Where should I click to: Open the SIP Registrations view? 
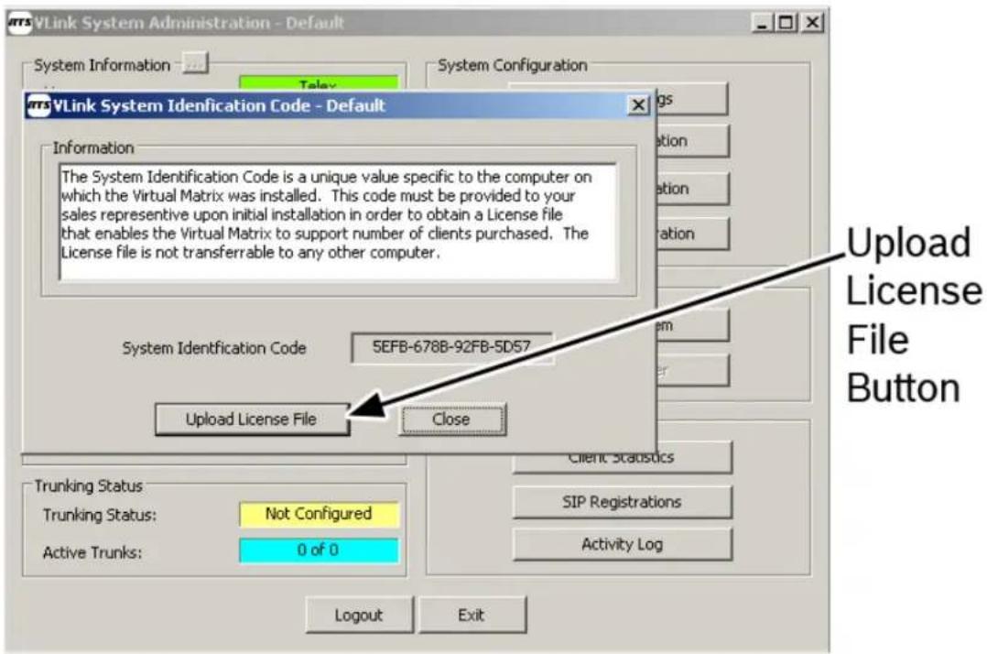(x=622, y=502)
